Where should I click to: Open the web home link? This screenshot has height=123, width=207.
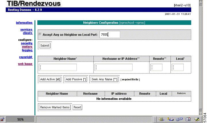tap(25, 64)
